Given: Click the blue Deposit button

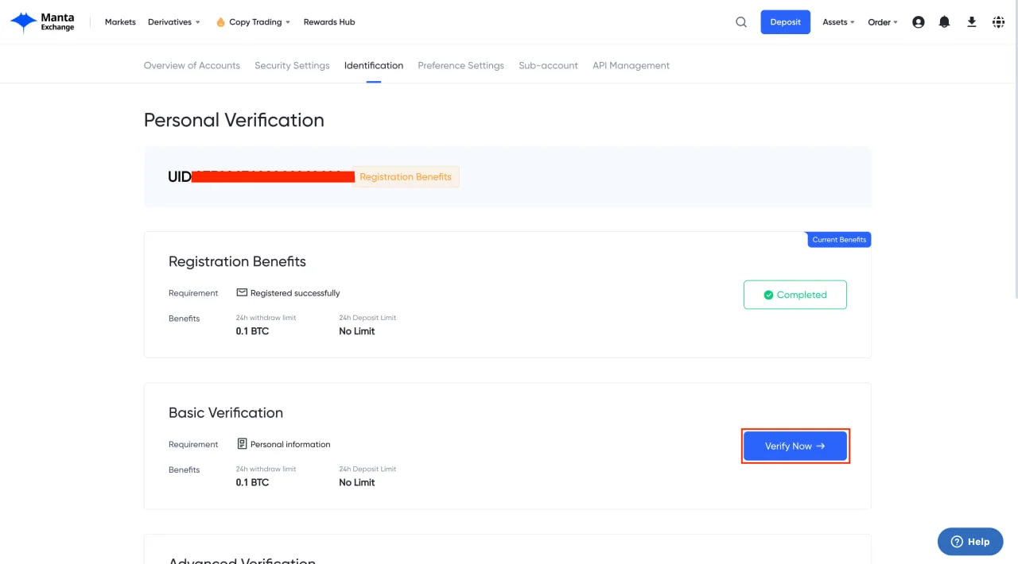Looking at the screenshot, I should pyautogui.click(x=785, y=22).
